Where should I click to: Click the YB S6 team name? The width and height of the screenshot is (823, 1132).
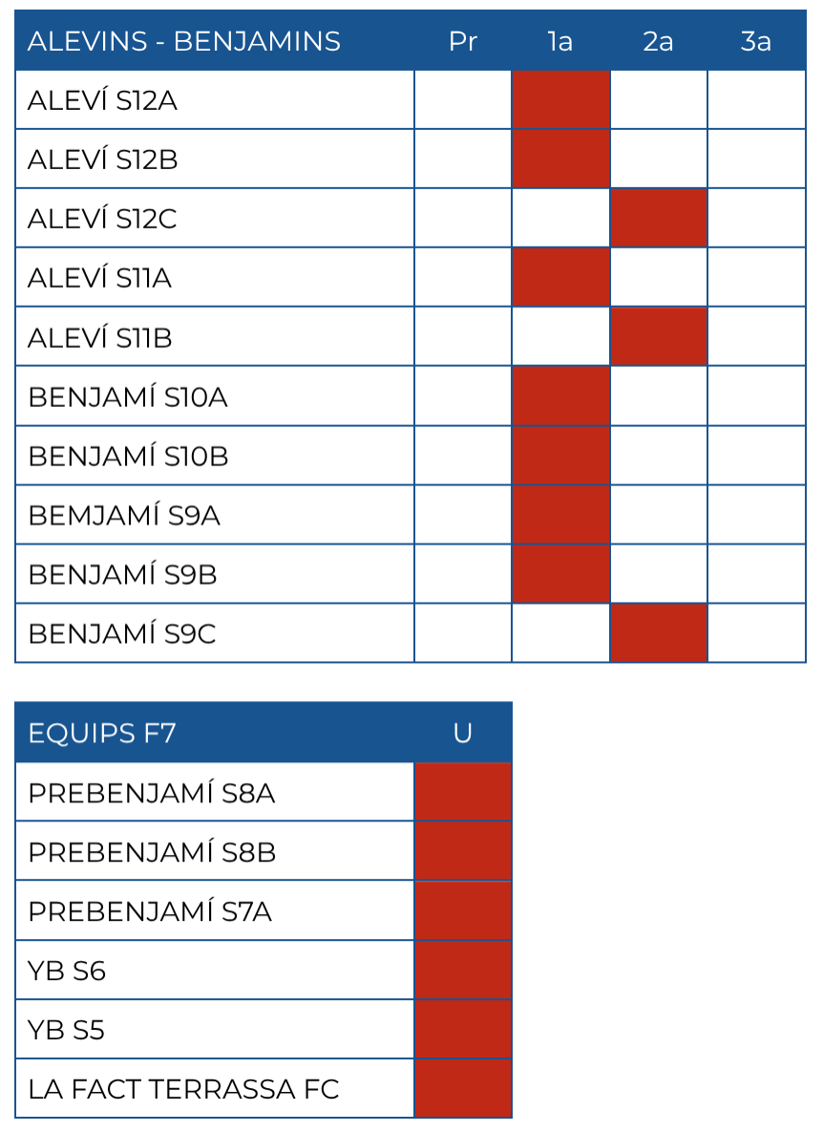67,971
